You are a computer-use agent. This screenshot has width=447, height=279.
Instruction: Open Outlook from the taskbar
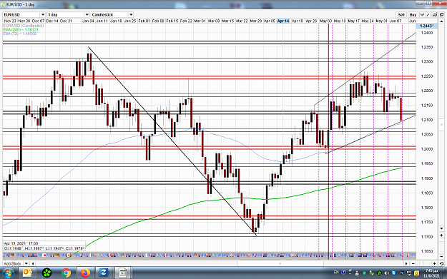[x=27, y=273]
